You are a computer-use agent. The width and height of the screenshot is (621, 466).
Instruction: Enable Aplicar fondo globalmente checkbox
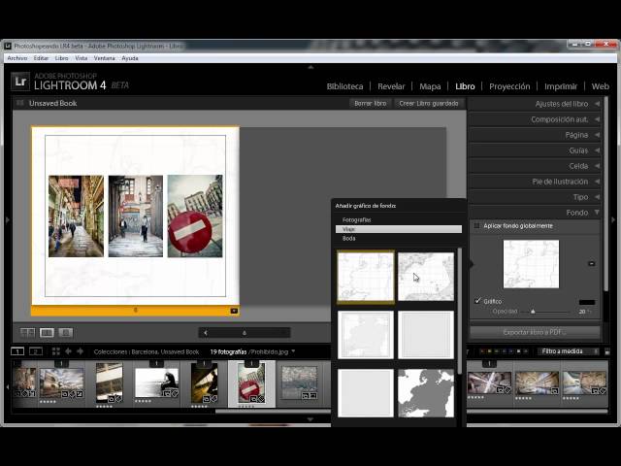[x=476, y=226]
